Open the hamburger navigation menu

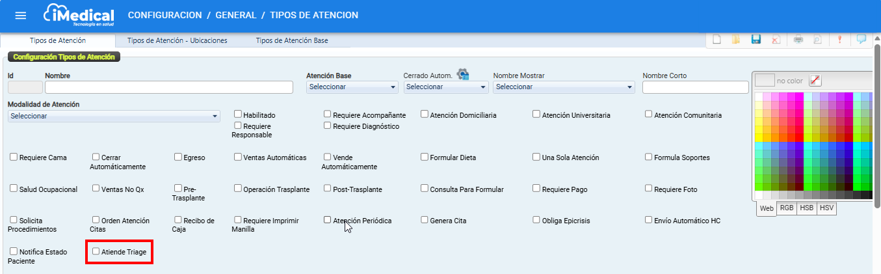point(21,16)
